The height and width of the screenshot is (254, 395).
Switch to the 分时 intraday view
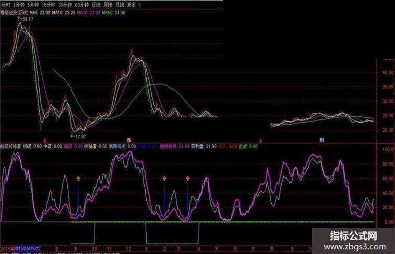(6, 5)
